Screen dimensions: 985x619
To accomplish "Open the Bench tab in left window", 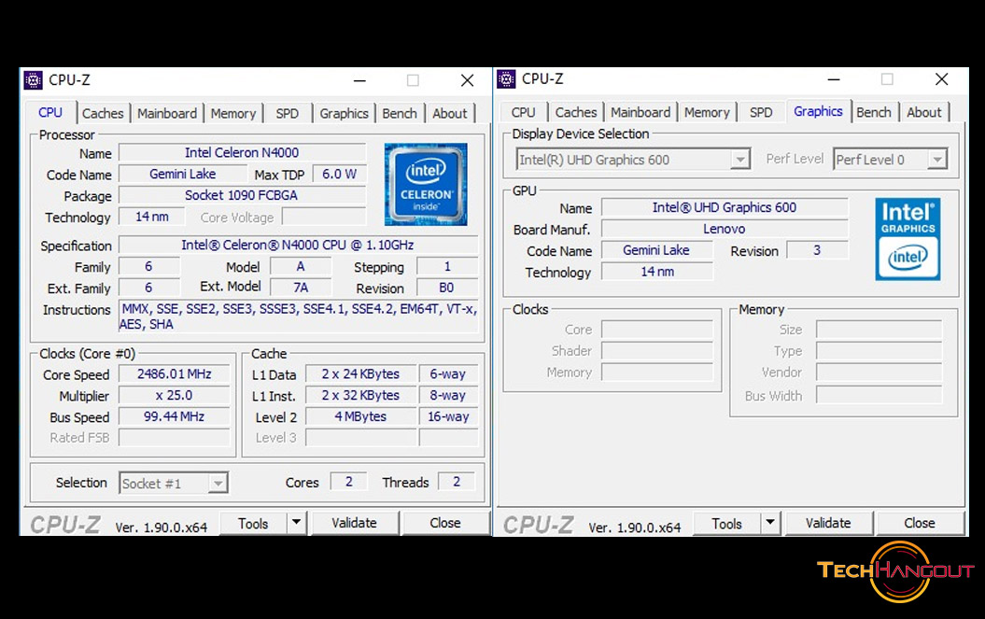I will (x=400, y=114).
